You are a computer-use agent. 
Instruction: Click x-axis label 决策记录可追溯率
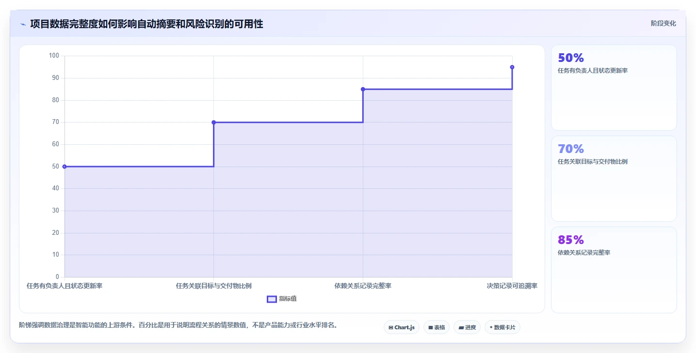point(512,286)
